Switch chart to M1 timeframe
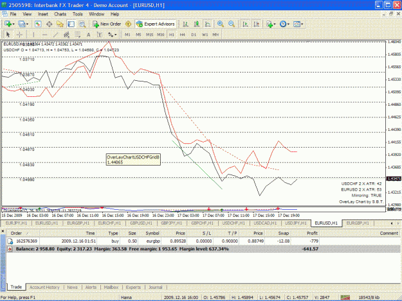Image resolution: width=402 pixels, height=301 pixels. pyautogui.click(x=127, y=35)
